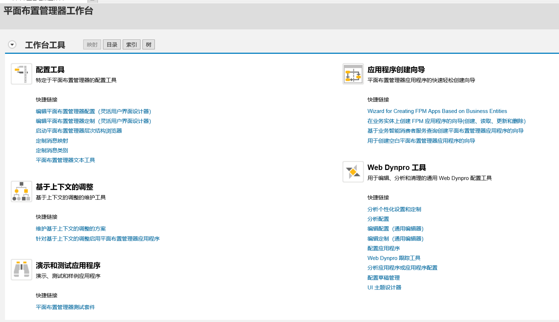Collapse the 工作台工具 section
Screen dimensions: 559x322
pyautogui.click(x=12, y=44)
